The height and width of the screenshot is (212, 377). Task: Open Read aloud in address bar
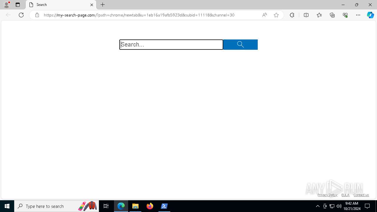pos(264,15)
